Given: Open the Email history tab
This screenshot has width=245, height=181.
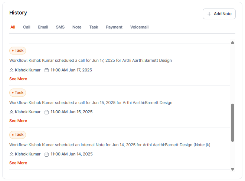Looking at the screenshot, I should pos(43,27).
